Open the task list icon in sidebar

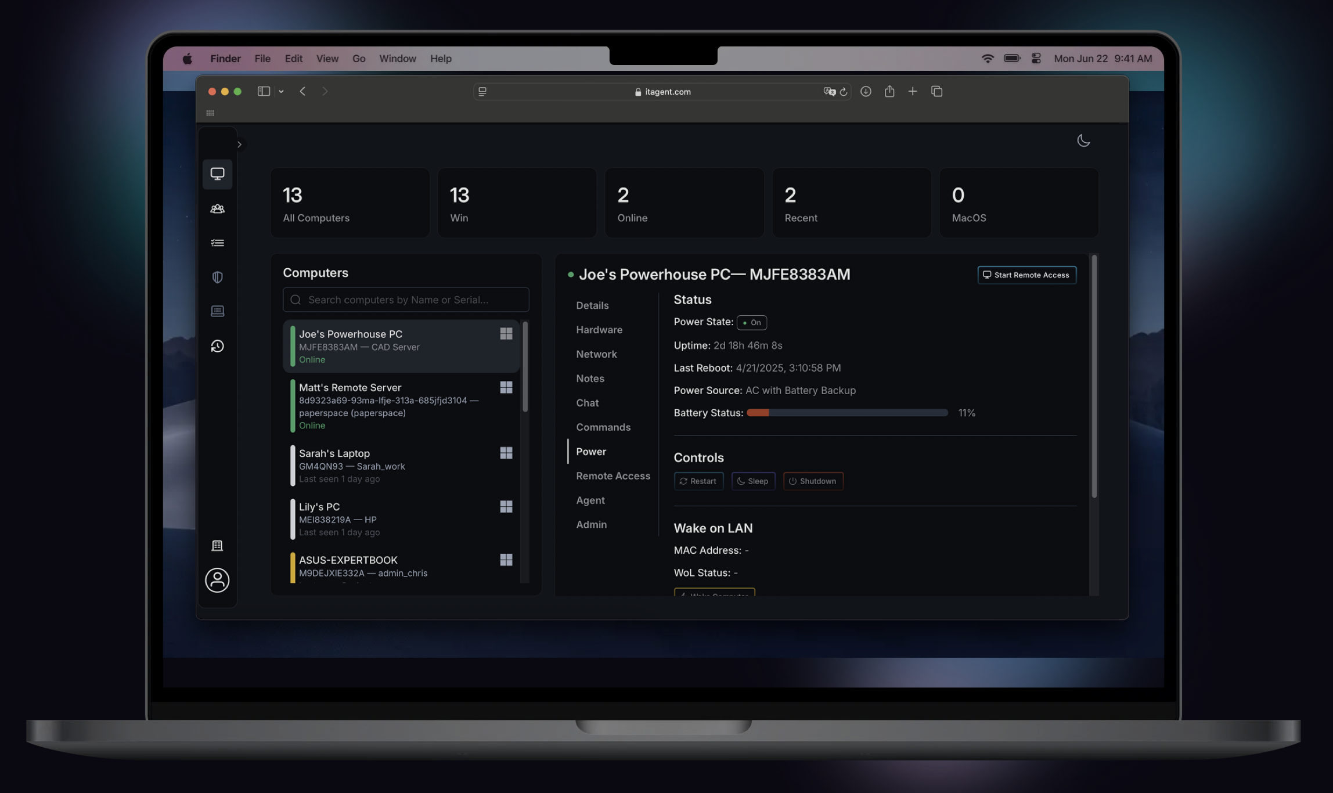coord(217,243)
